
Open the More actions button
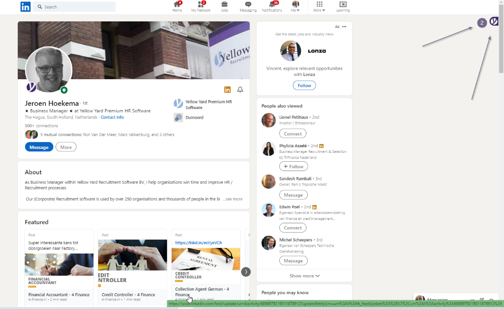click(66, 147)
